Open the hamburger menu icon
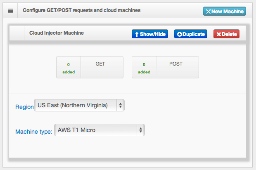The width and height of the screenshot is (256, 170). pos(10,11)
